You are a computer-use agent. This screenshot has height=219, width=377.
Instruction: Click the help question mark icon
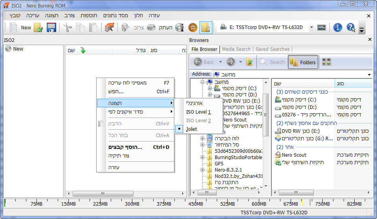coord(351,27)
